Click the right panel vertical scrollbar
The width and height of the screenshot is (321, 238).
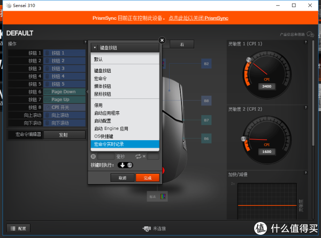coord(313,93)
